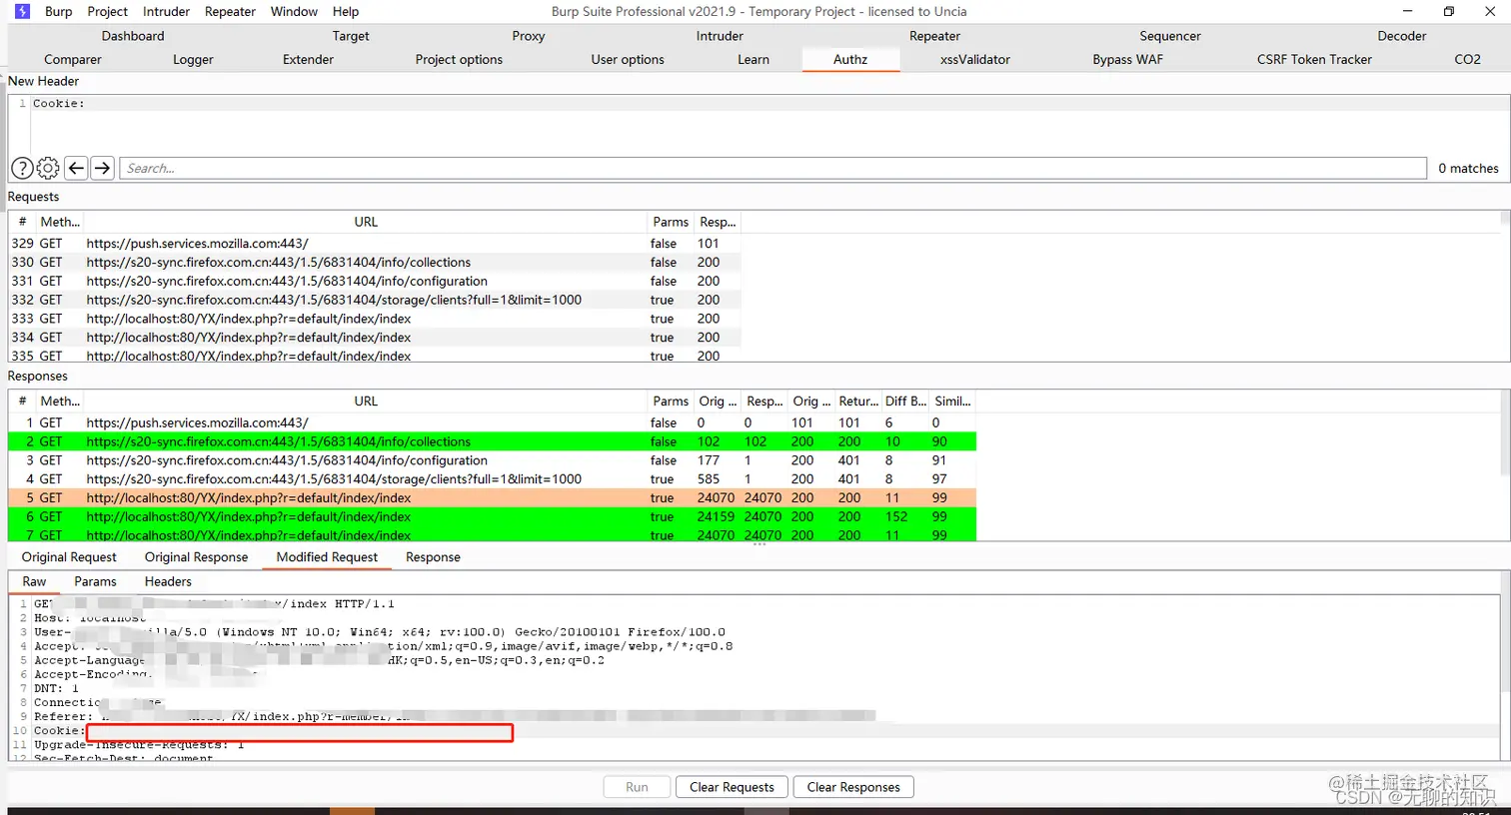Image resolution: width=1511 pixels, height=815 pixels.
Task: Switch to the Logger tab
Action: [193, 60]
